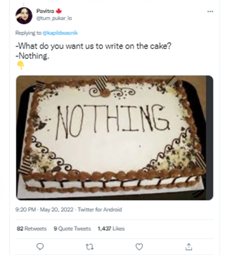Open the NOTHING cake photo

pos(114,137)
